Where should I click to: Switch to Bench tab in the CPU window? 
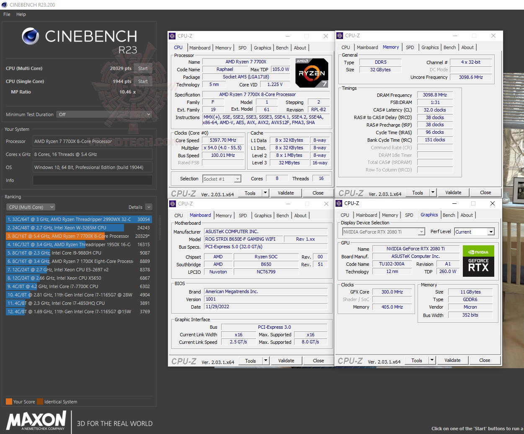282,48
